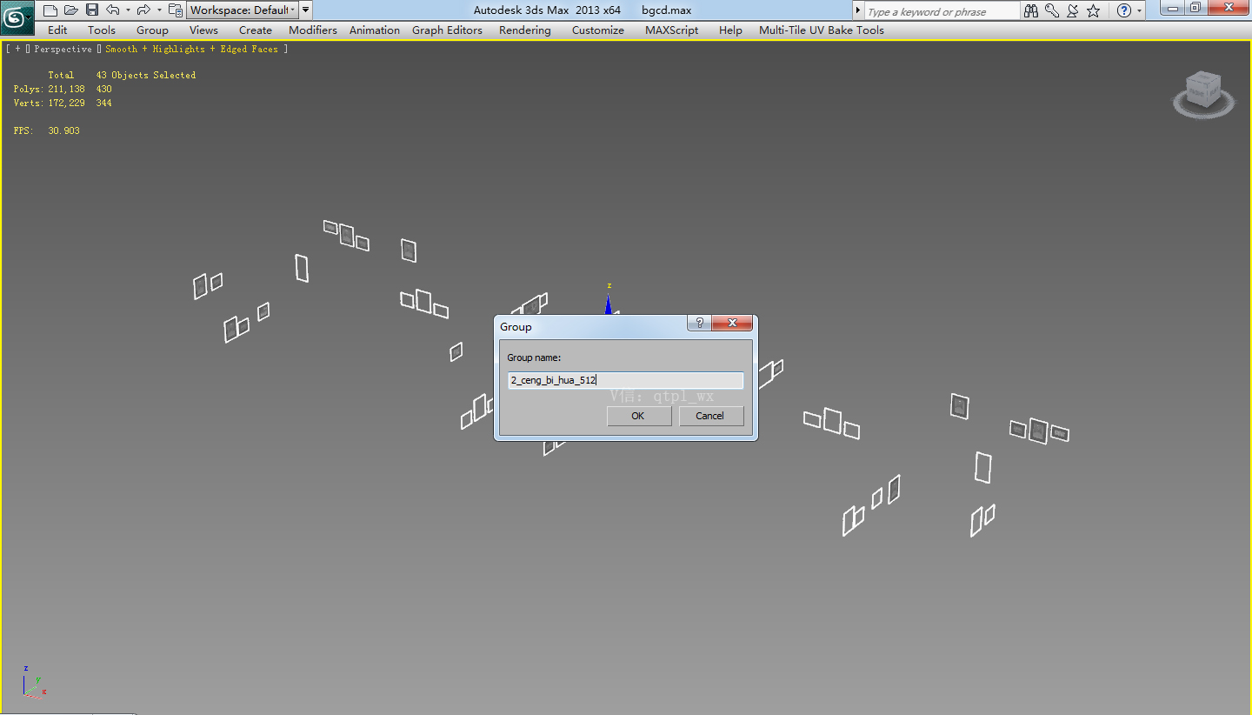This screenshot has height=715, width=1252.
Task: Click Cancel in the Group dialog
Action: 710,416
